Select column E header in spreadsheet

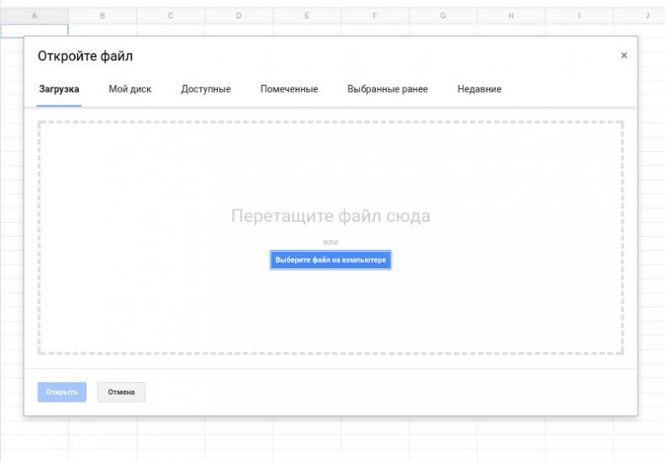coord(307,16)
